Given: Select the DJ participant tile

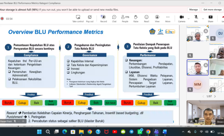Looking at the screenshot, I should pyautogui.click(x=217, y=34).
